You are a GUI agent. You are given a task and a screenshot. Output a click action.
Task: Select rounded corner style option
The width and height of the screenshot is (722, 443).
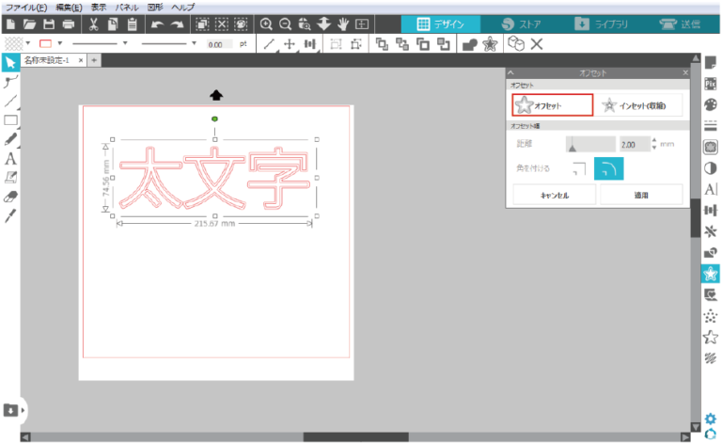coord(609,168)
